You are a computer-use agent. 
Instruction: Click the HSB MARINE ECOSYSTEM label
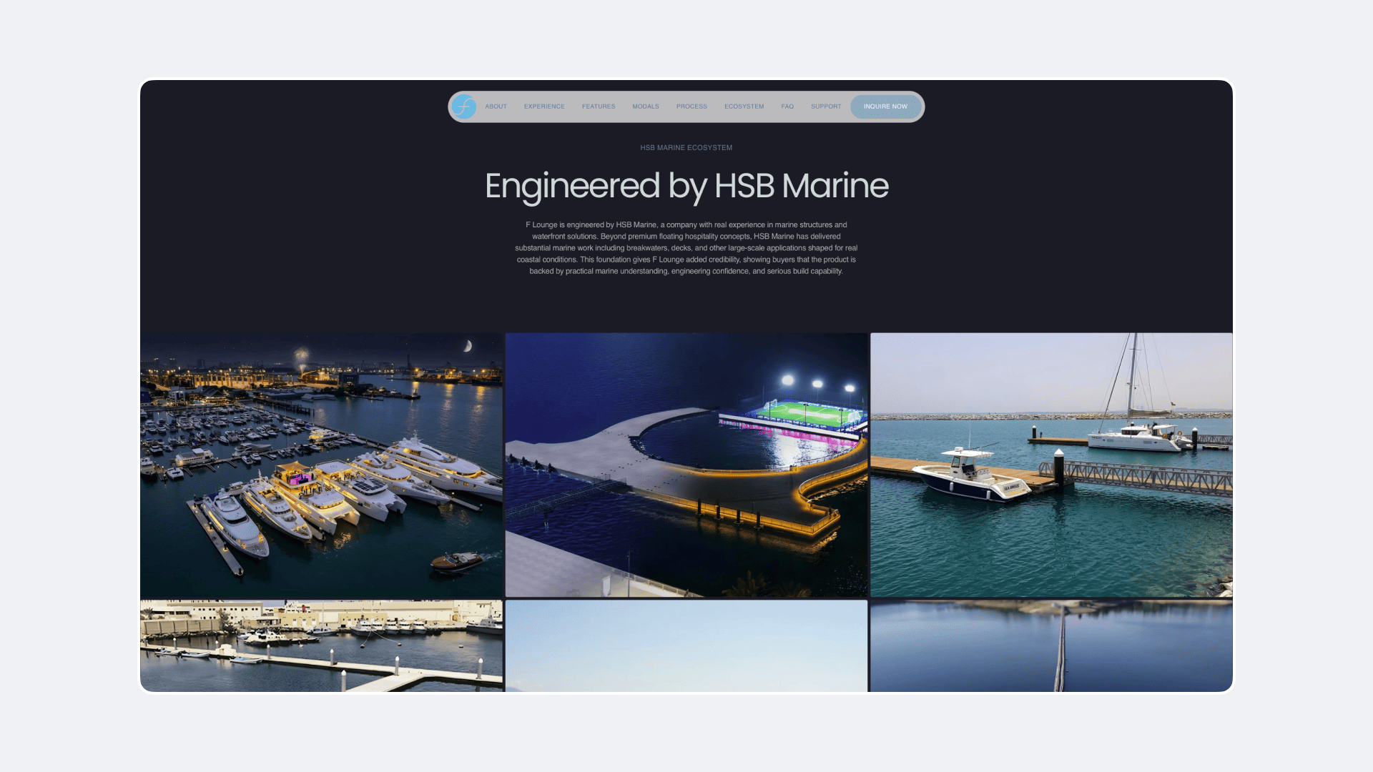686,148
